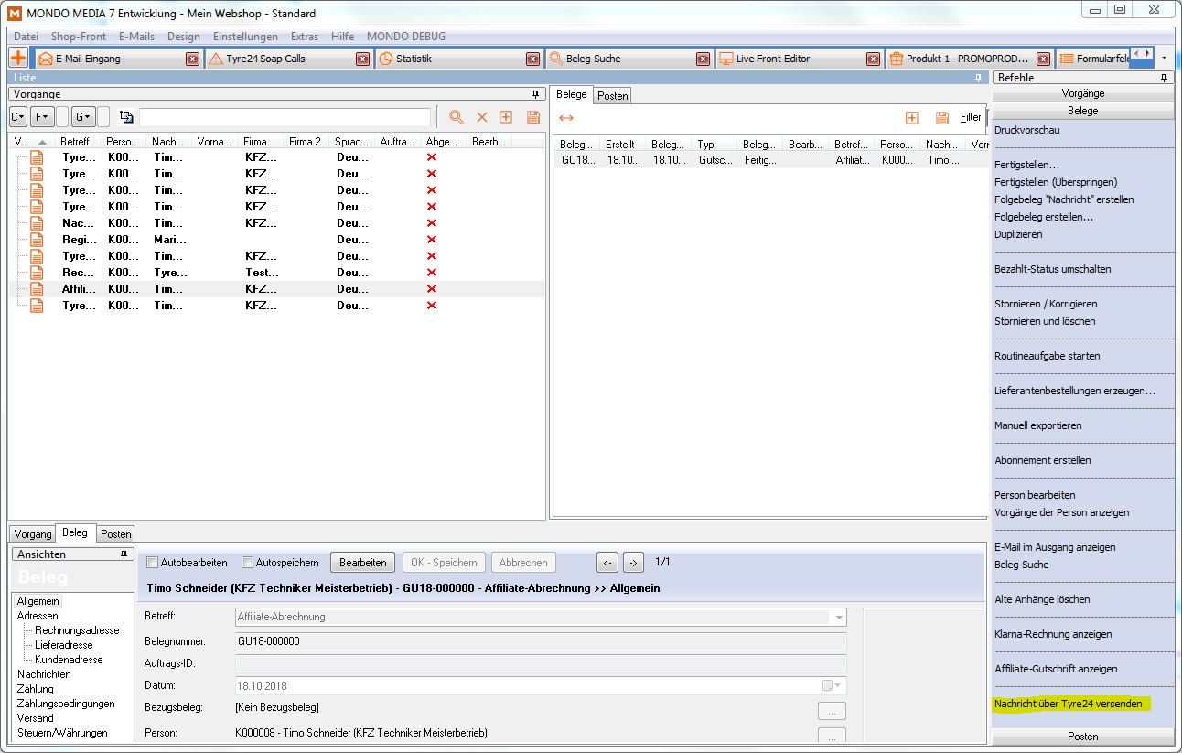Open the G dropdown in Vorgänge toolbar
The width and height of the screenshot is (1182, 753).
82,117
